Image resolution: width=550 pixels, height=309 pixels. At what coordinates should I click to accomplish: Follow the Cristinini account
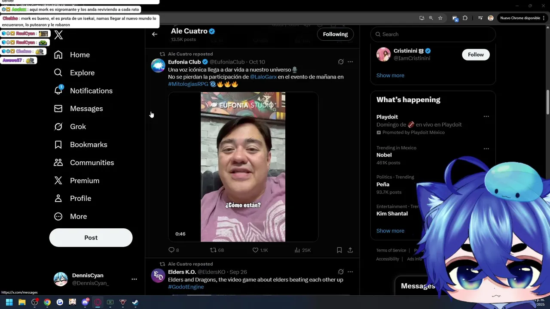[476, 55]
